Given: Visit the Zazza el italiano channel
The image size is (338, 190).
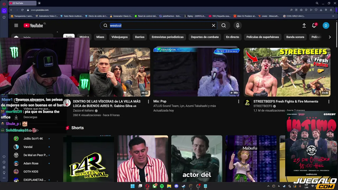Looking at the screenshot, I should click(x=83, y=111).
